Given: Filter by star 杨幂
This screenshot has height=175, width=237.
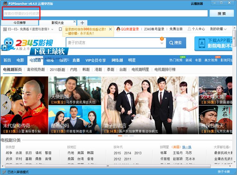Looking at the screenshot, I should pos(164,153).
